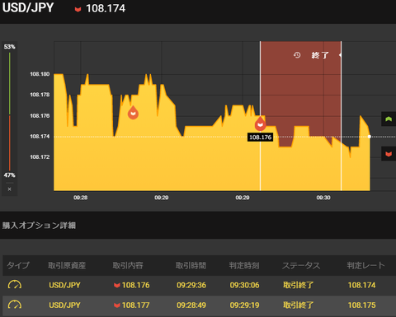Click the 108.174 settlement rate cell
396x317 pixels.
361,285
